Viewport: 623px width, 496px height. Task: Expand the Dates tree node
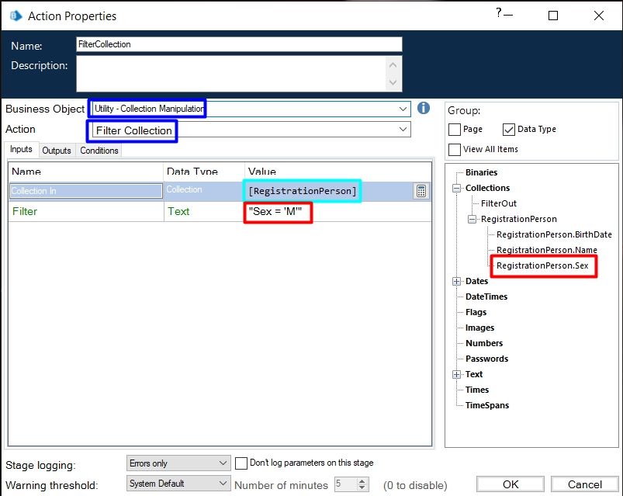coord(457,281)
